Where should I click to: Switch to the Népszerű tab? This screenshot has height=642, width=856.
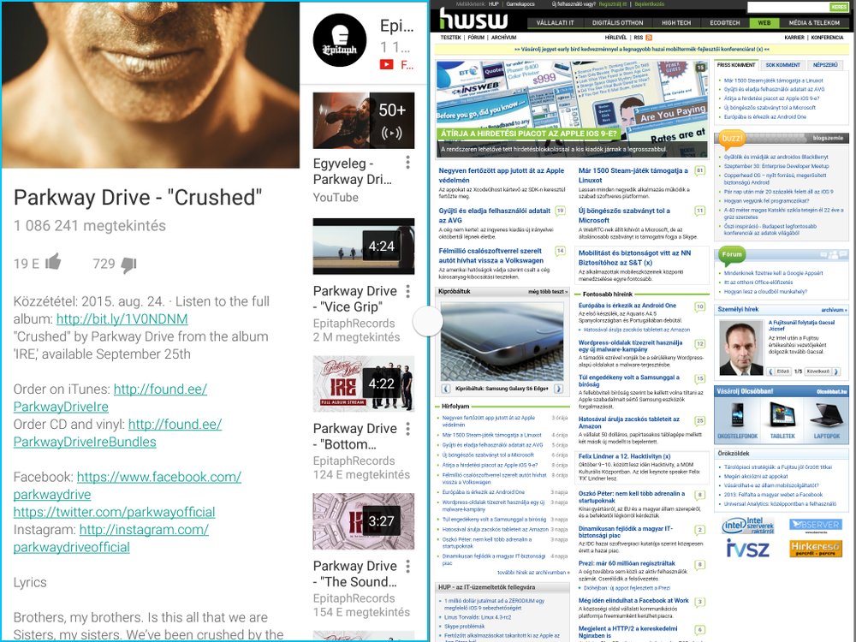tap(825, 65)
